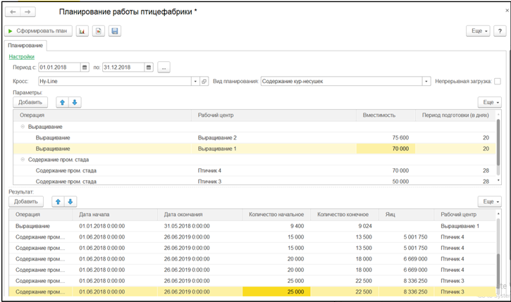This screenshot has height=302, width=511.
Task: Select the 9 024 final quantity cell
Action: coord(345,226)
